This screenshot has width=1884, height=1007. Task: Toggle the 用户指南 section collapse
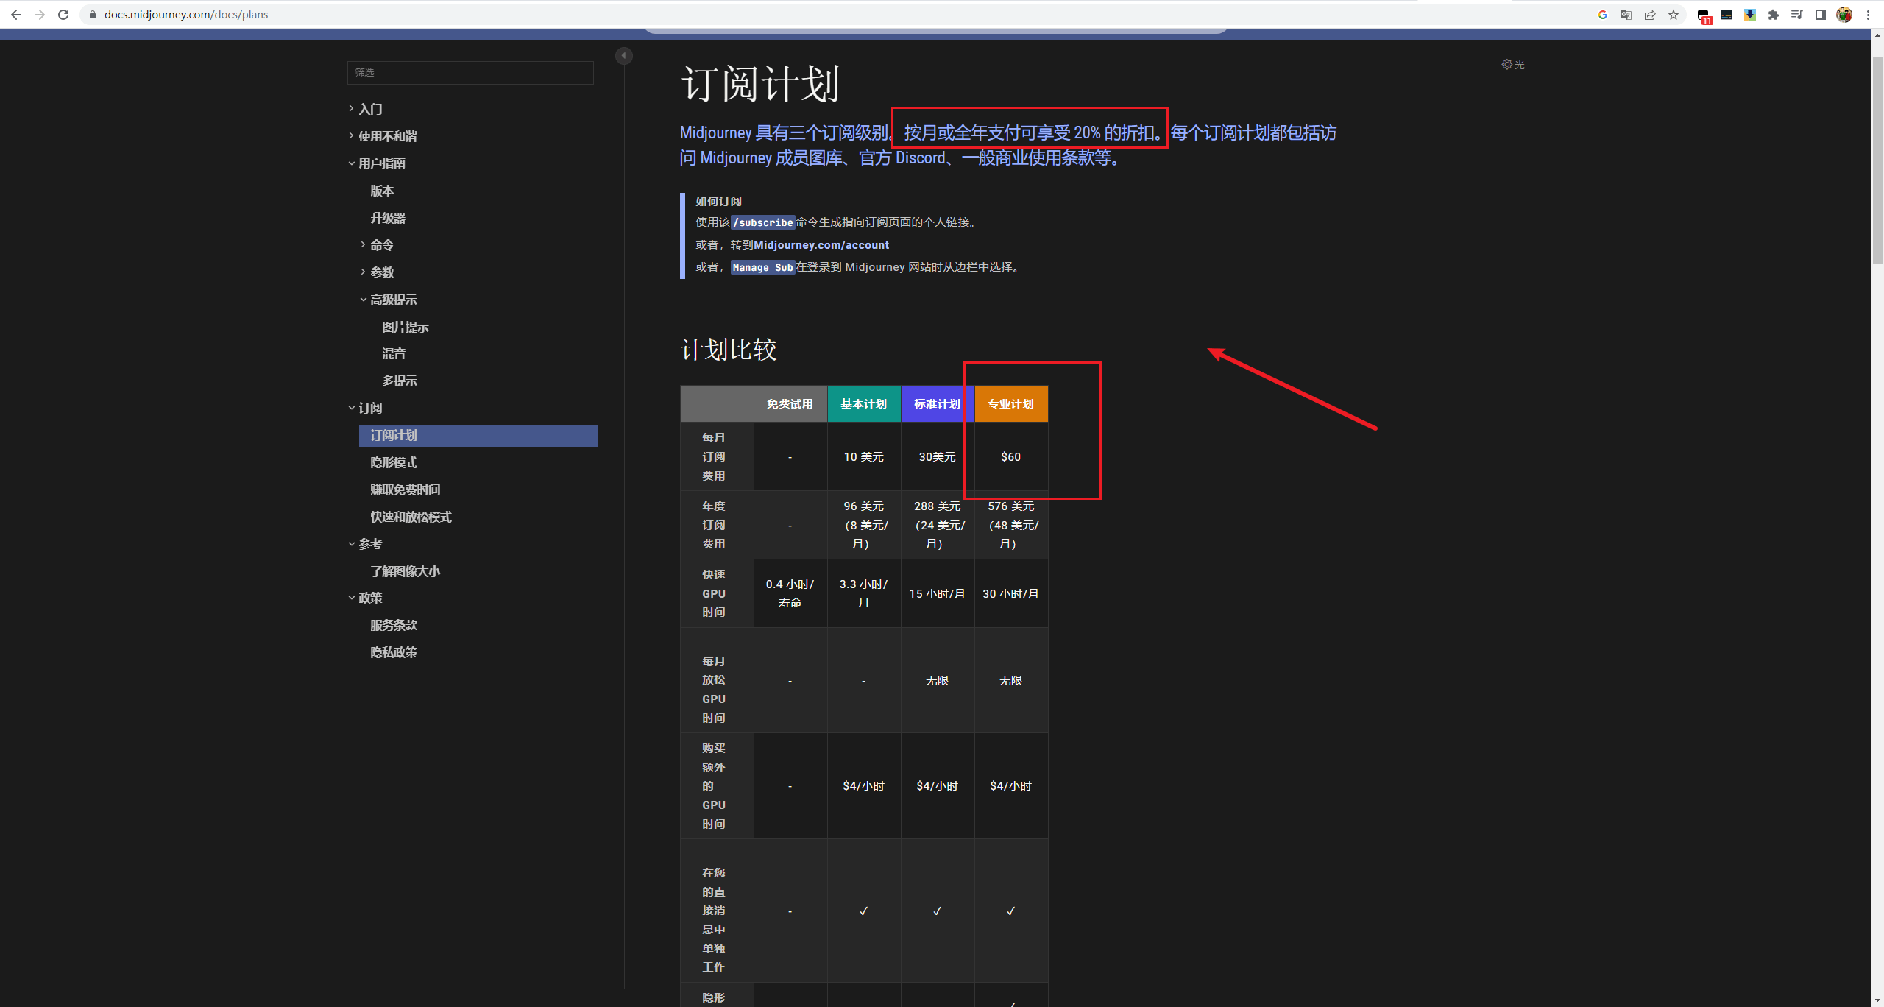pyautogui.click(x=353, y=163)
